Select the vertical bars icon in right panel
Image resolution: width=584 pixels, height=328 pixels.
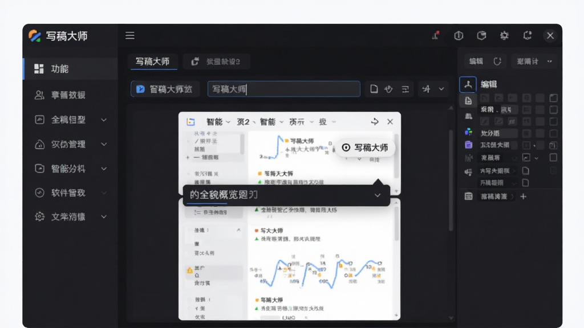coord(469,158)
